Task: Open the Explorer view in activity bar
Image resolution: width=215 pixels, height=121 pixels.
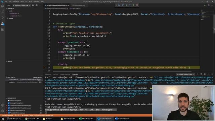Action: (3, 6)
